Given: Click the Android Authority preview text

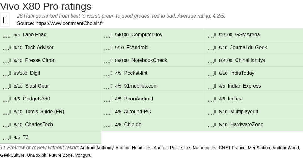Looking at the screenshot, I should coord(97,148).
